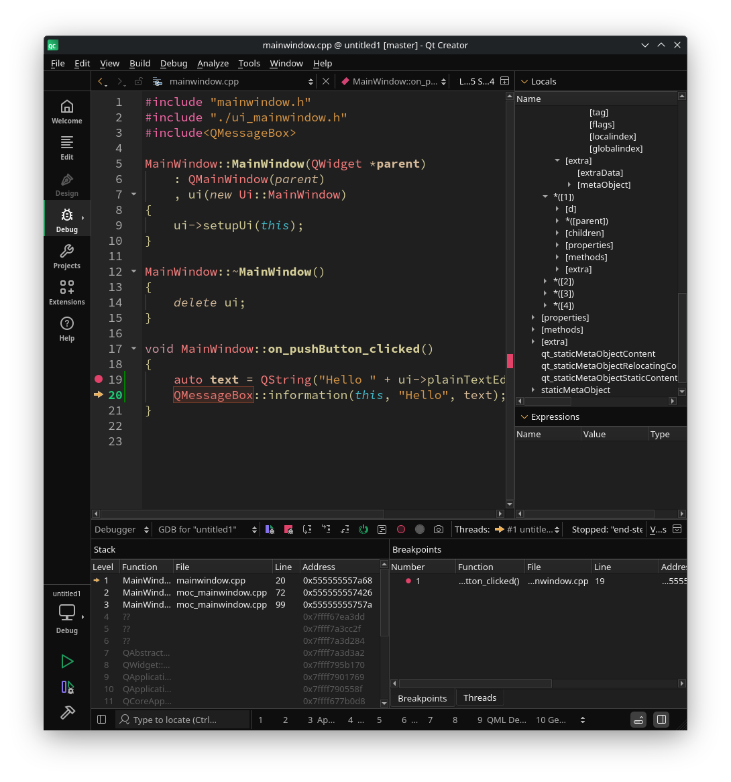Open the Welcome mode
731x782 pixels.
click(x=67, y=112)
